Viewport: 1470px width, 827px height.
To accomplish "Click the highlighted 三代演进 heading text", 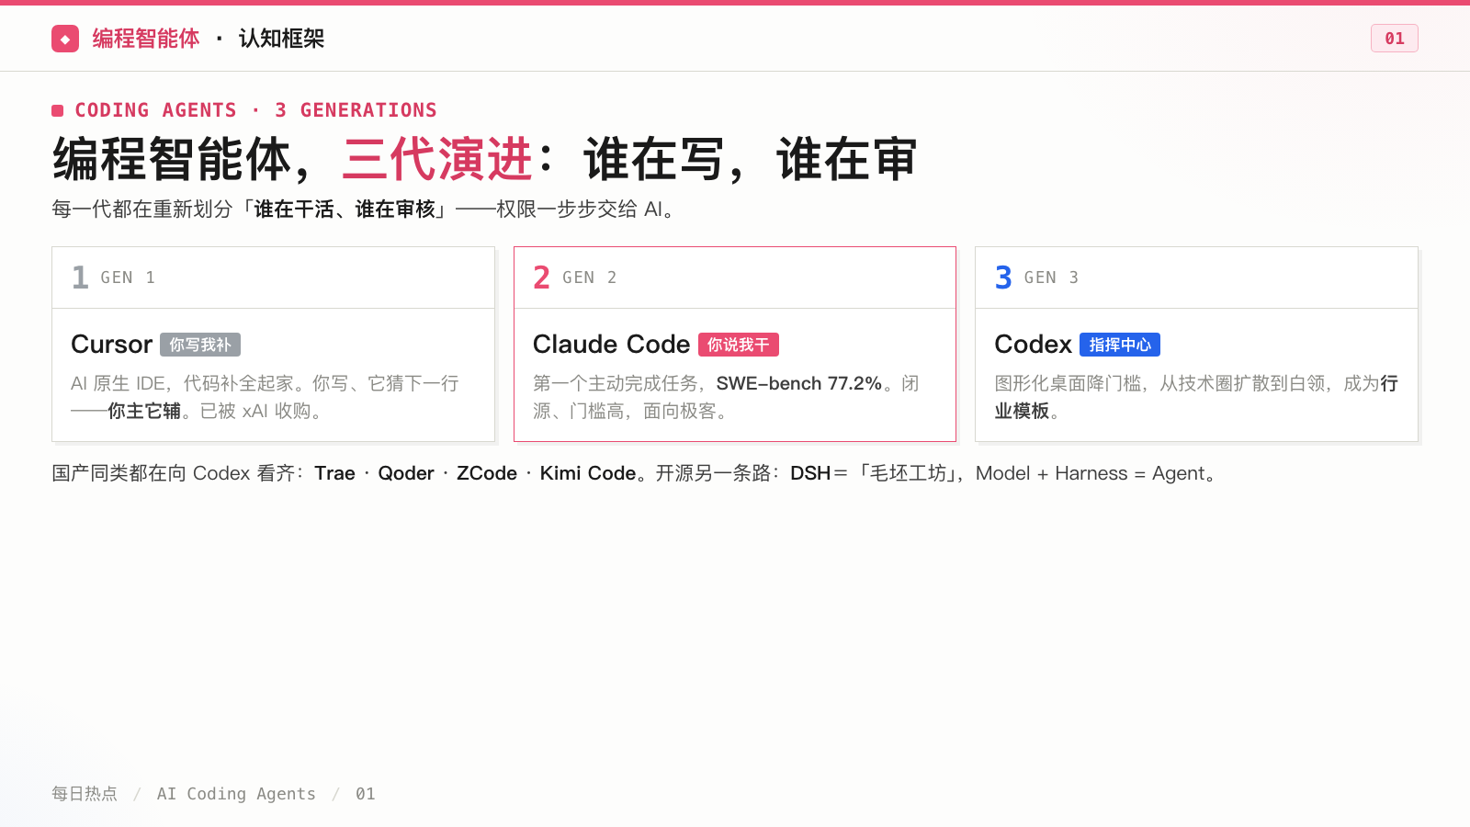I will [x=437, y=159].
